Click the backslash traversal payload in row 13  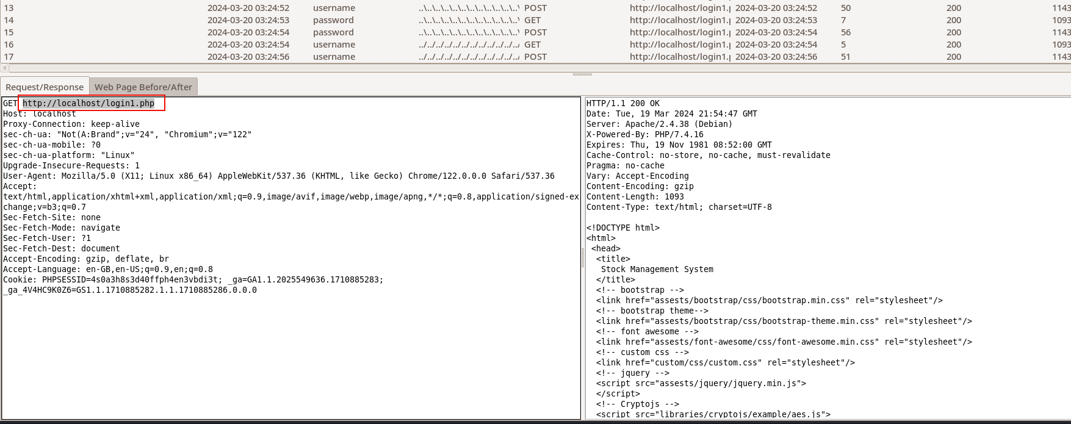tap(469, 8)
